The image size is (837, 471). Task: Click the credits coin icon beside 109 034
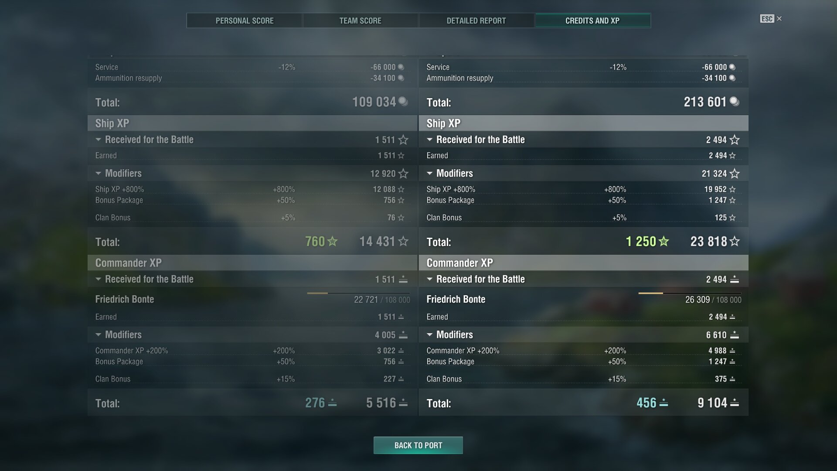coord(403,102)
